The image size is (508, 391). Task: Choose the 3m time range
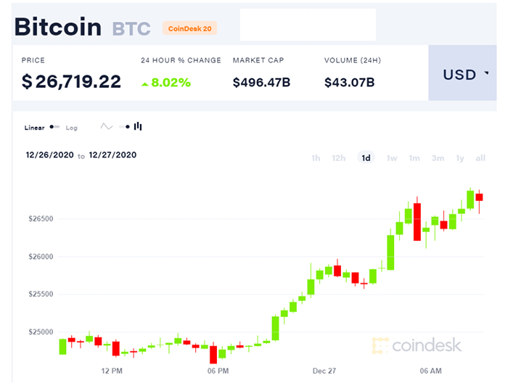438,158
